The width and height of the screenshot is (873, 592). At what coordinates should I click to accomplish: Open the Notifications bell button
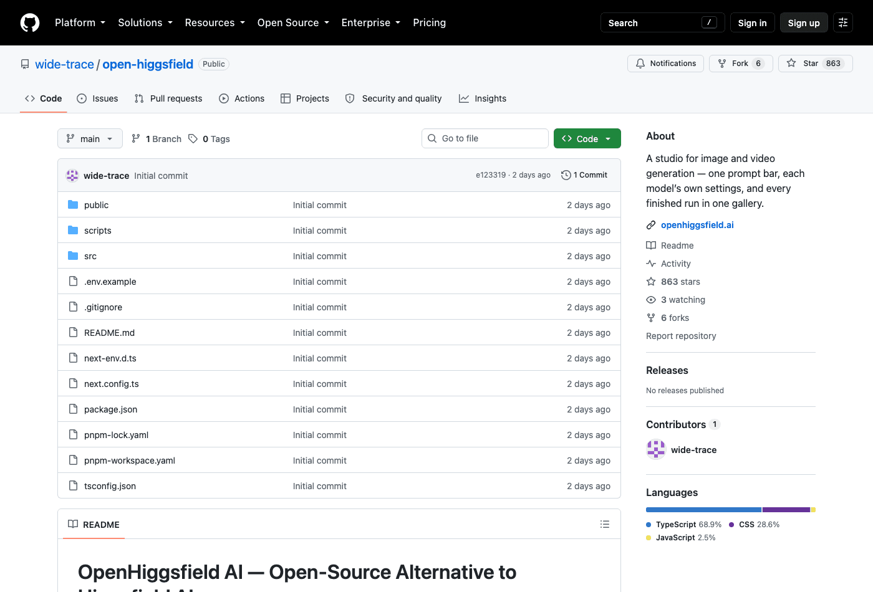pos(665,64)
